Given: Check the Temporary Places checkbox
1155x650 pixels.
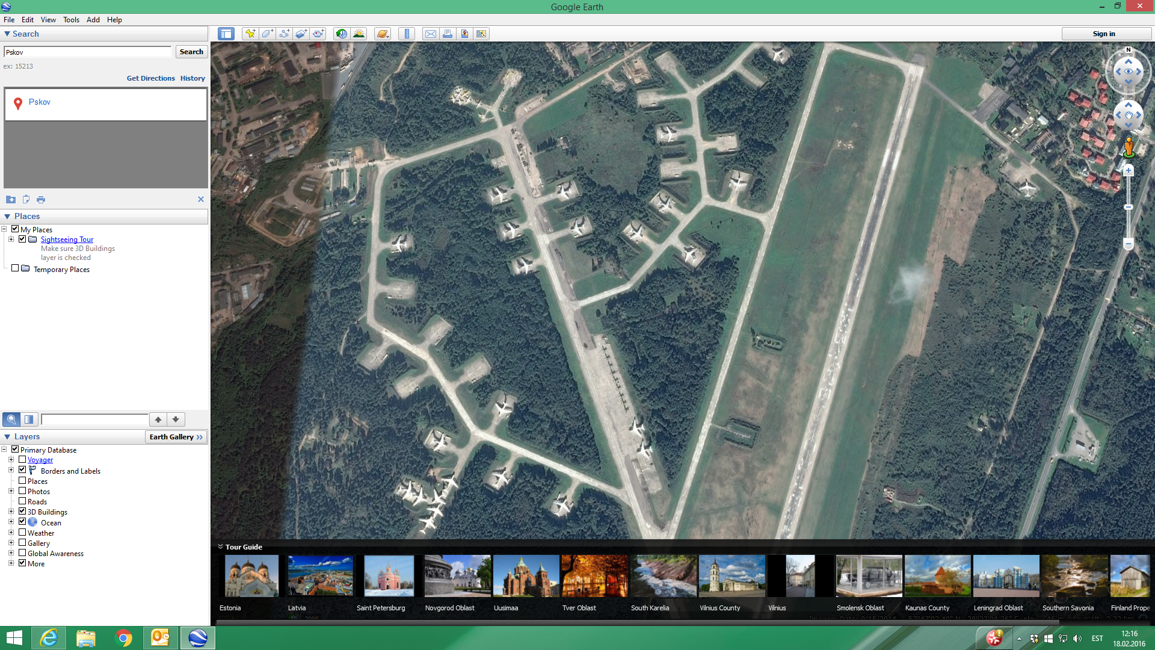Looking at the screenshot, I should 15,268.
